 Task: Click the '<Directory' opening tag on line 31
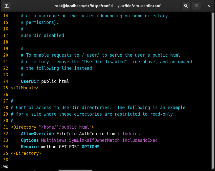24,127
